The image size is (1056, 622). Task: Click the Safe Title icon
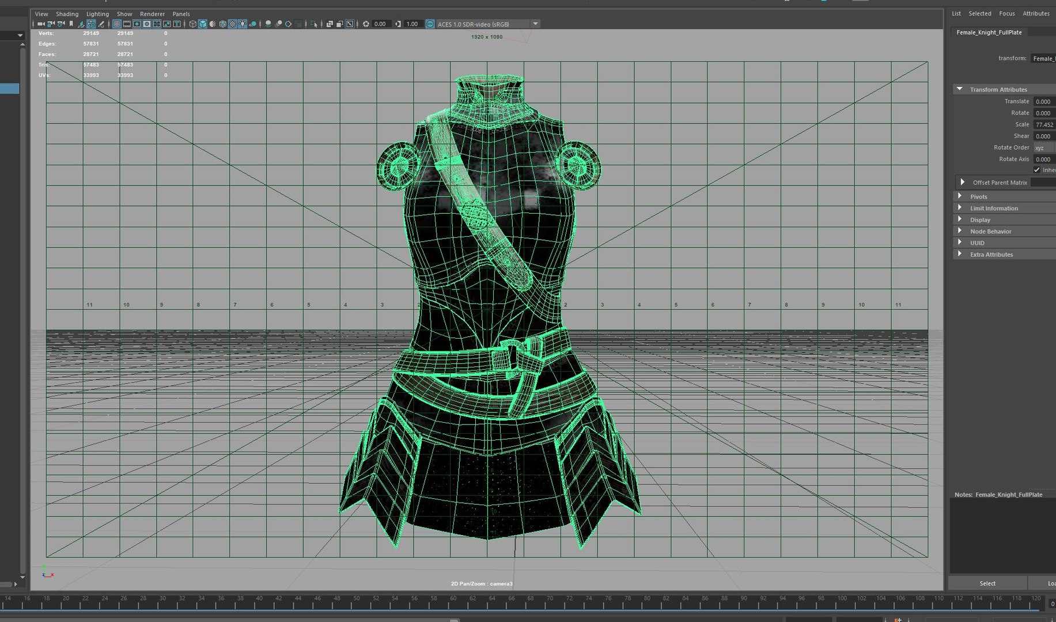[177, 24]
